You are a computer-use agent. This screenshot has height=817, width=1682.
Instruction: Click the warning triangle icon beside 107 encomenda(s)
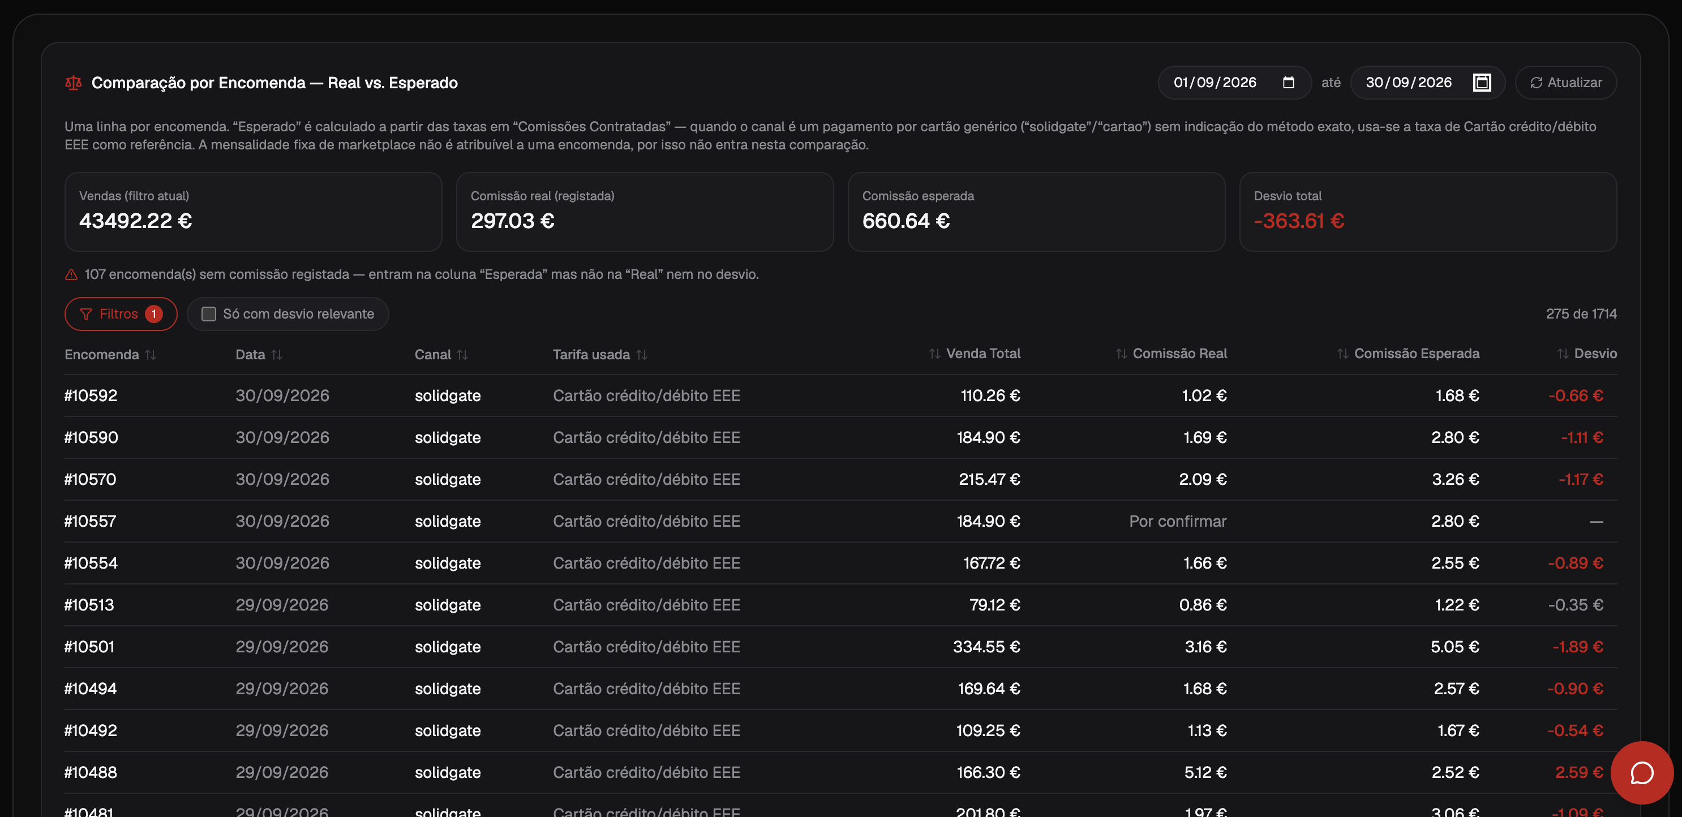point(71,275)
